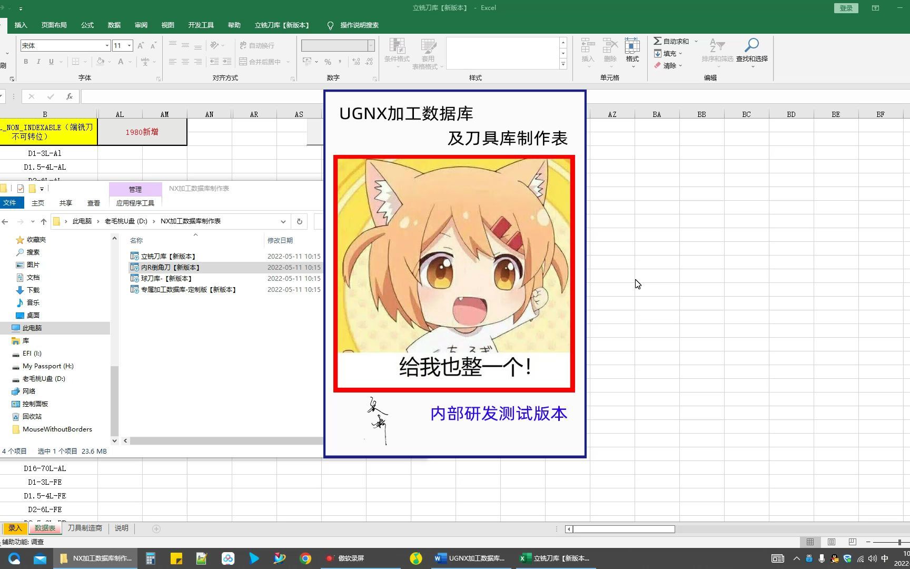Select file 球刀库-【新版本】 in Explorer
Screen dimensions: 910x569
coord(166,278)
